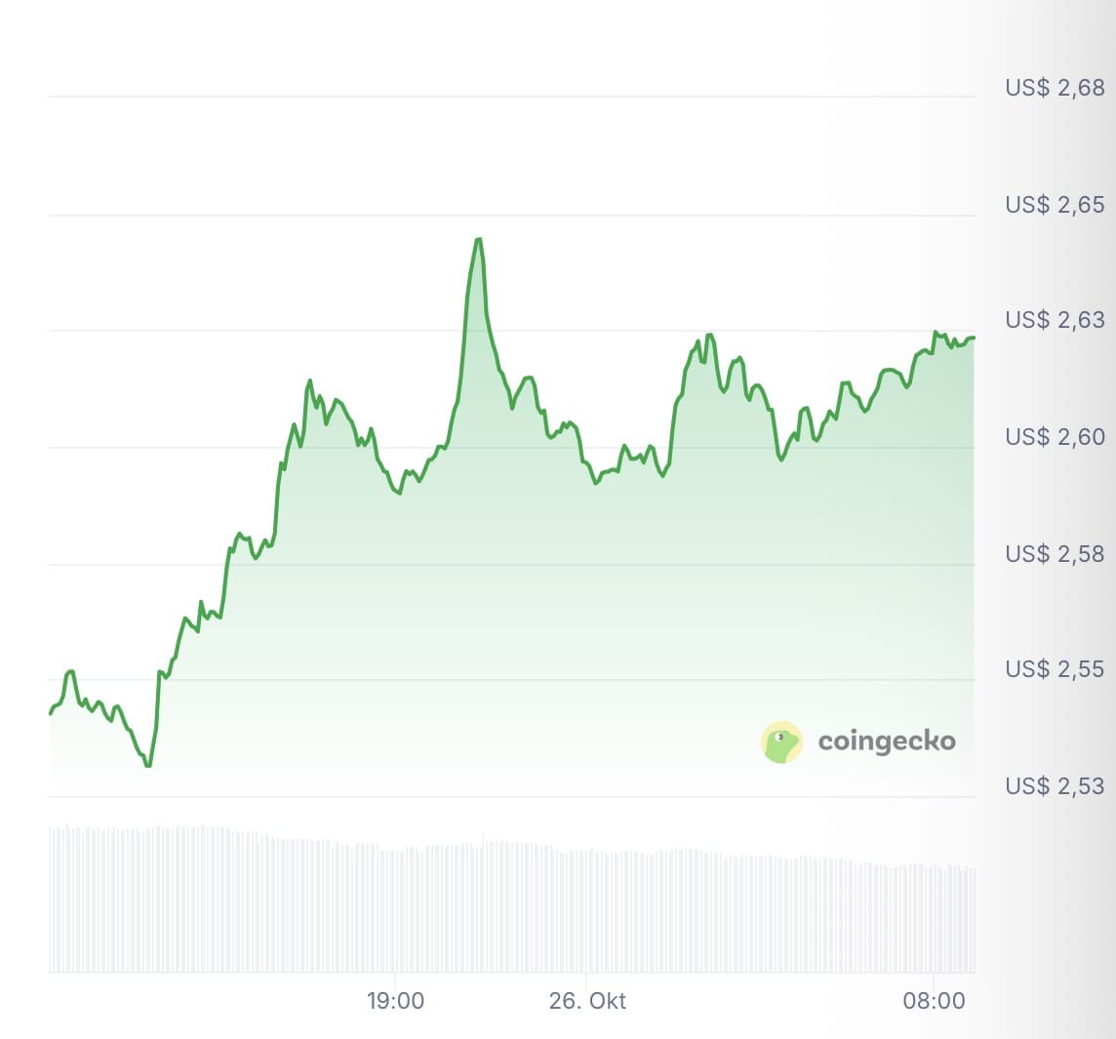1116x1039 pixels.
Task: Click the volume histogram above the 08:00 label
Action: [x=934, y=917]
